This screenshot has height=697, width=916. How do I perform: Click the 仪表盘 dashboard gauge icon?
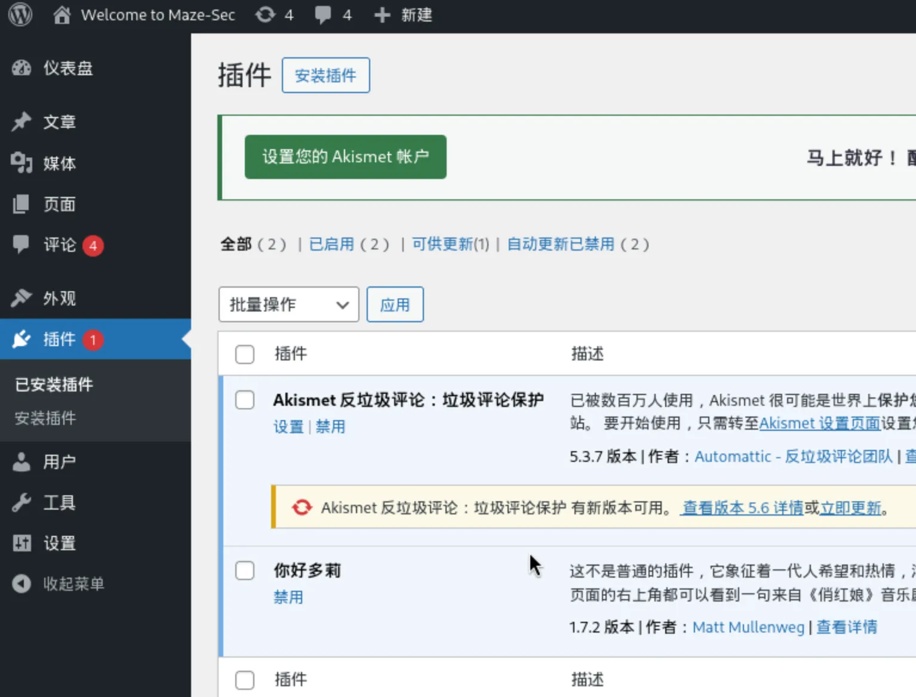(x=21, y=68)
